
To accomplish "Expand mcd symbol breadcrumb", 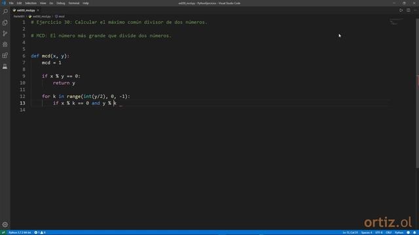I will pyautogui.click(x=60, y=16).
